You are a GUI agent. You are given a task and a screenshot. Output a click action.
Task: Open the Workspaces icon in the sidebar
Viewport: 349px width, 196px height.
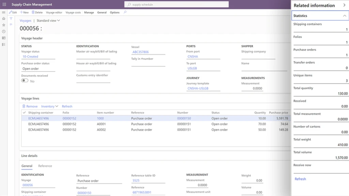(3, 38)
